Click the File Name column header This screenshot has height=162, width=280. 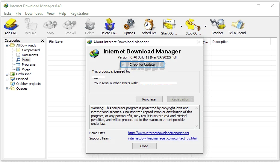56,42
